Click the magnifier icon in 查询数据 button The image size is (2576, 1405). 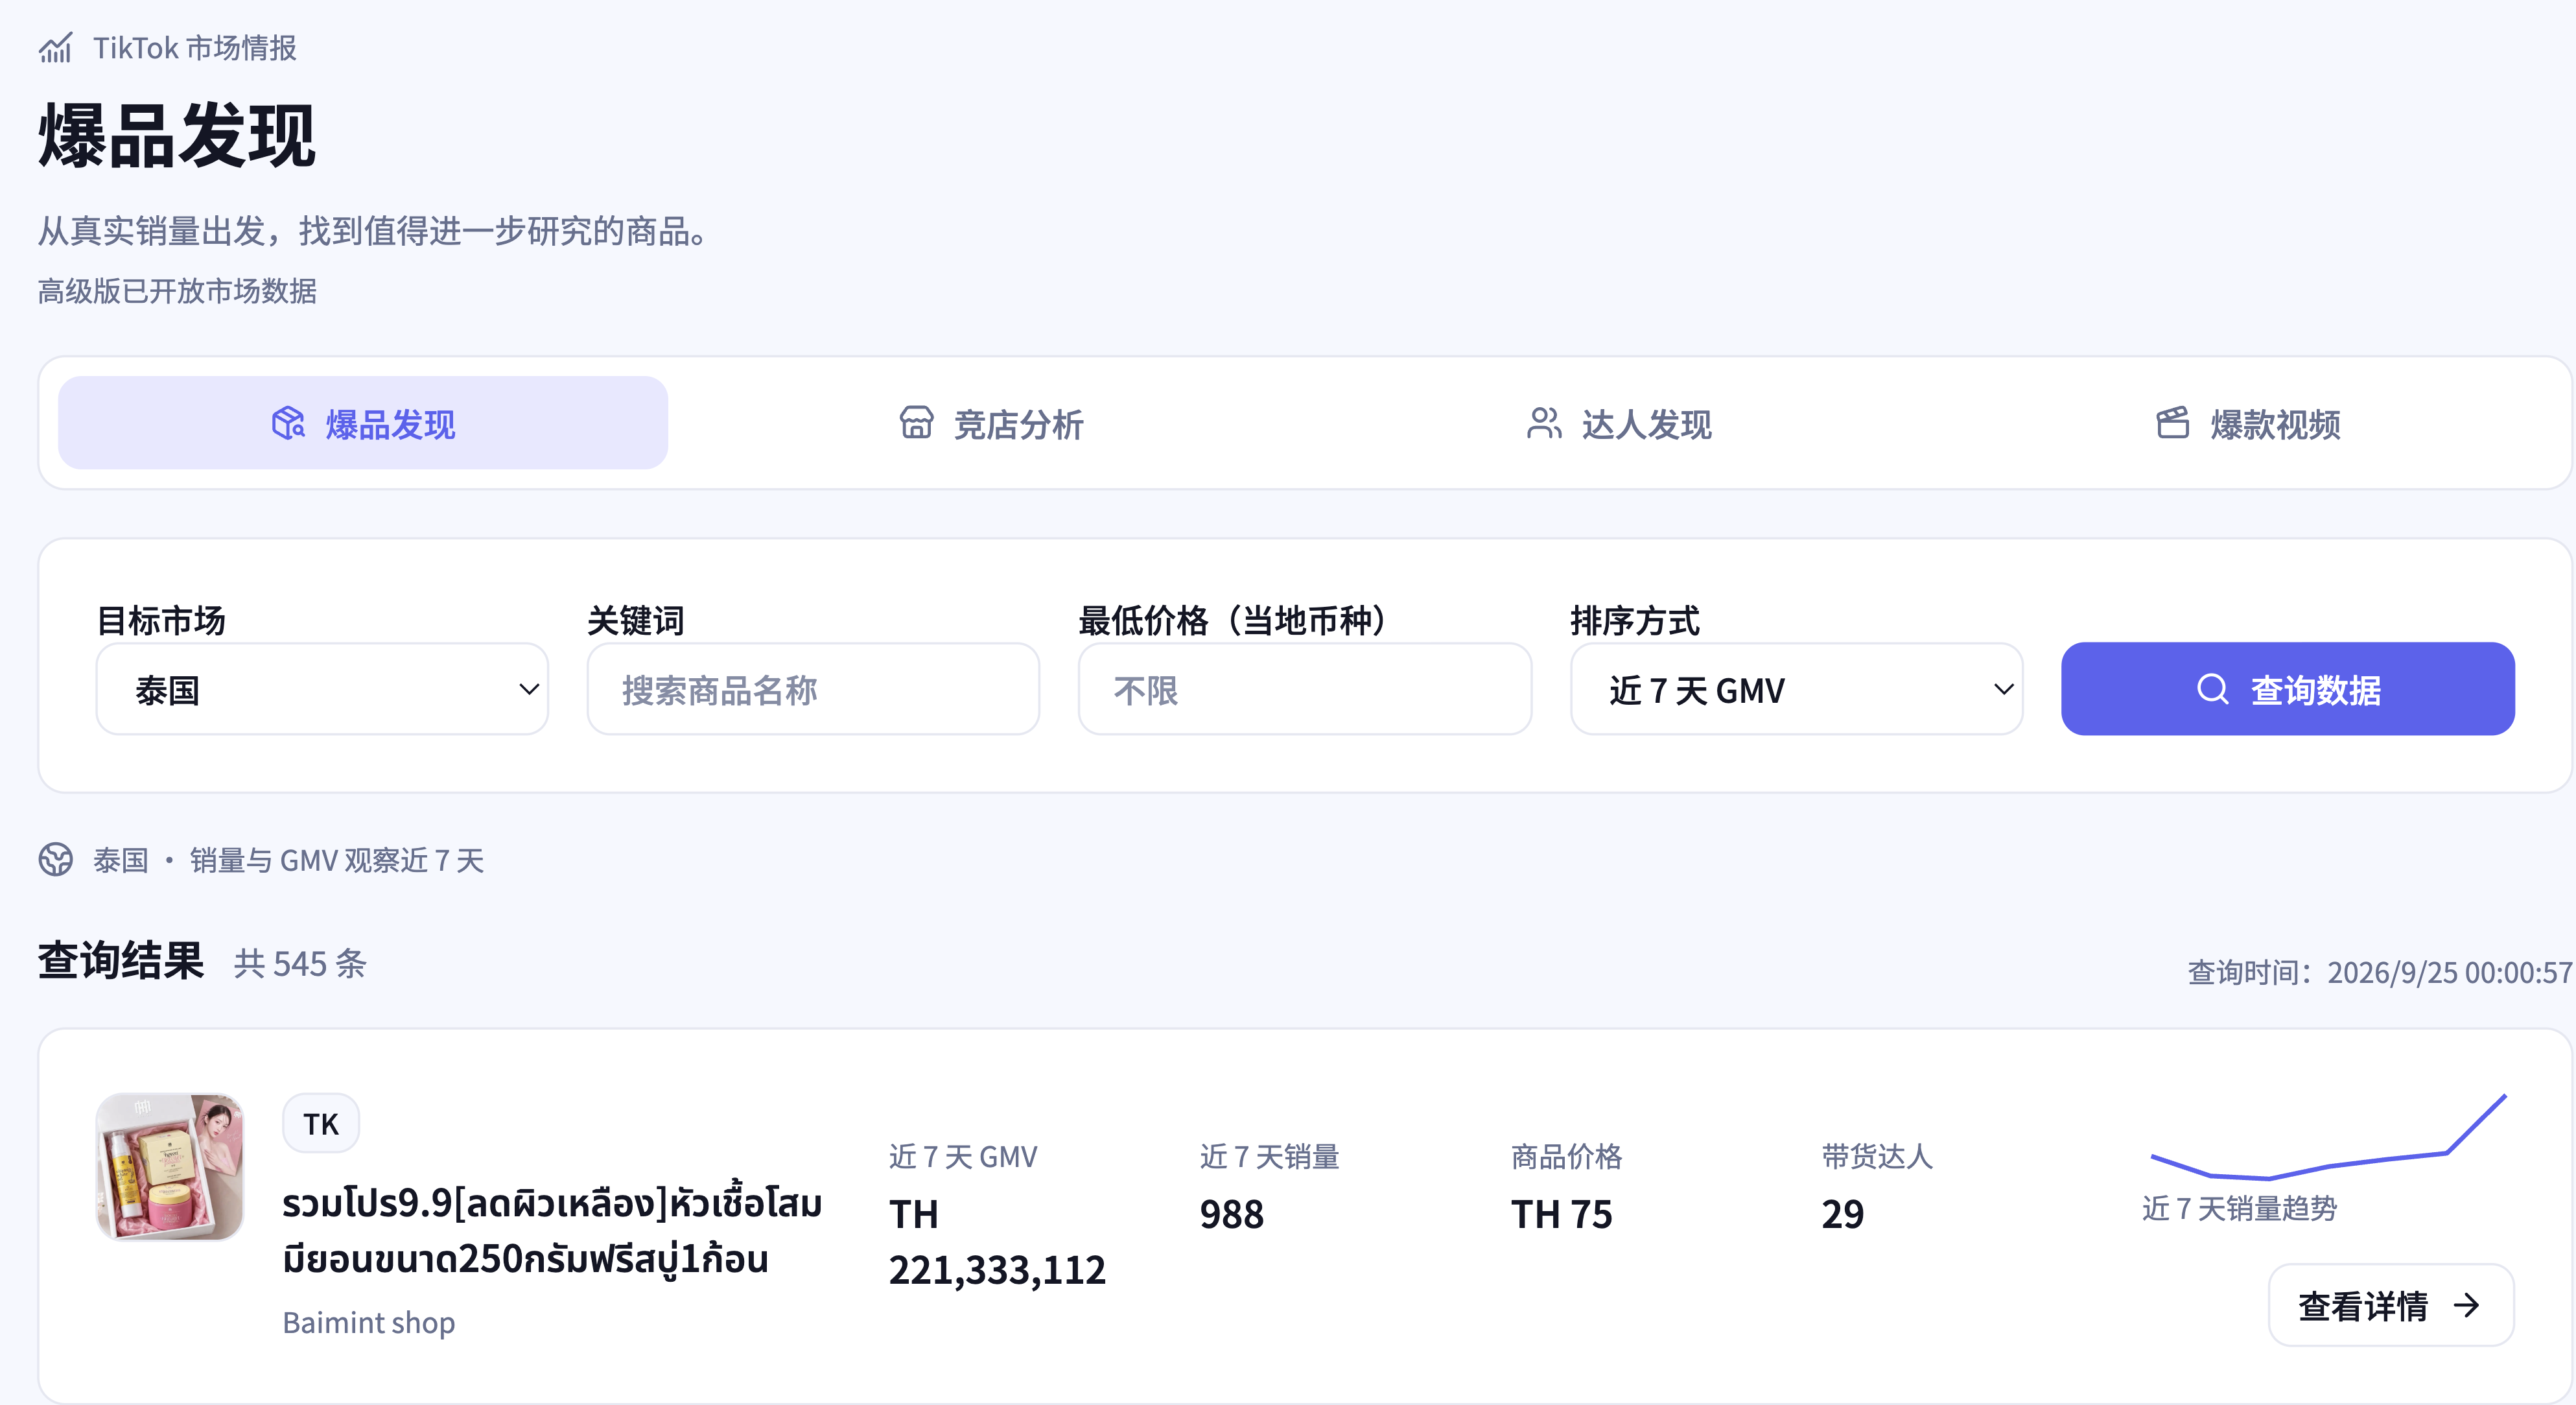click(x=2212, y=689)
